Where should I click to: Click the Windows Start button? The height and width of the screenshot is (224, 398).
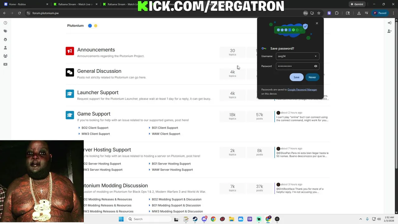tap(121, 219)
